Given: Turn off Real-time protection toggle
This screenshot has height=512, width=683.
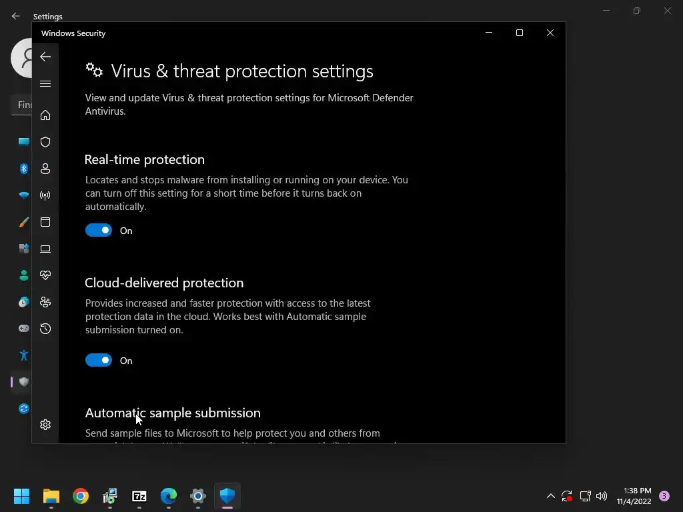Looking at the screenshot, I should pyautogui.click(x=99, y=230).
